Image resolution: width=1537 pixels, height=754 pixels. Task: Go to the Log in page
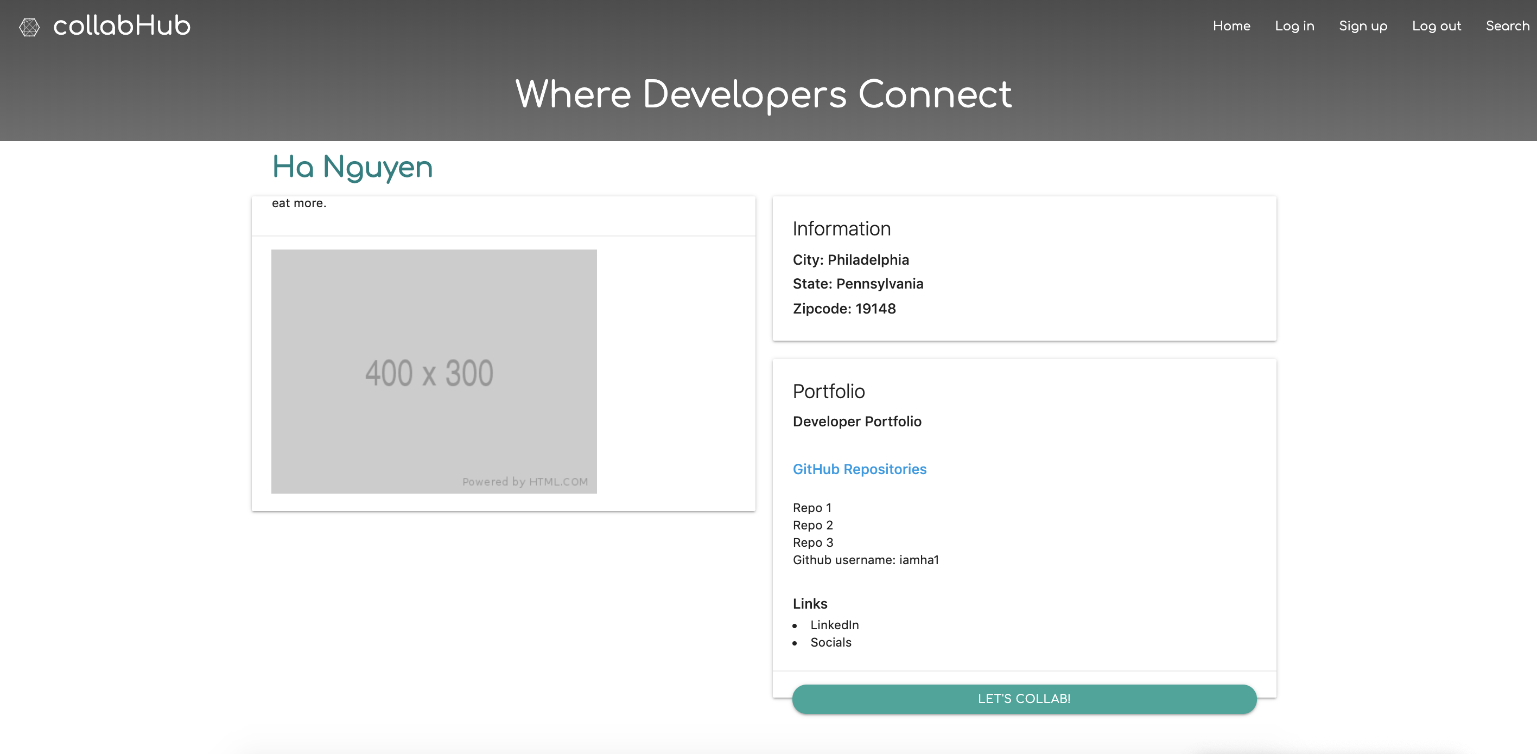click(1294, 25)
